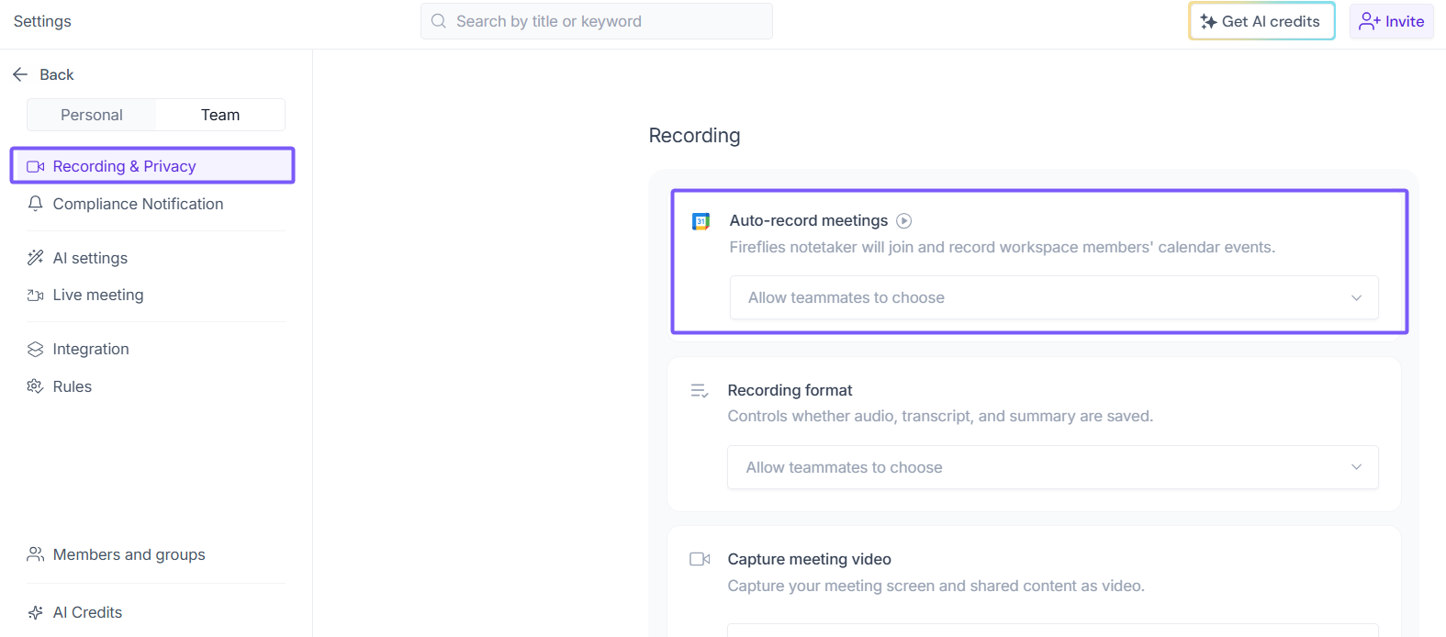Click the AI settings magic wand icon

[35, 258]
